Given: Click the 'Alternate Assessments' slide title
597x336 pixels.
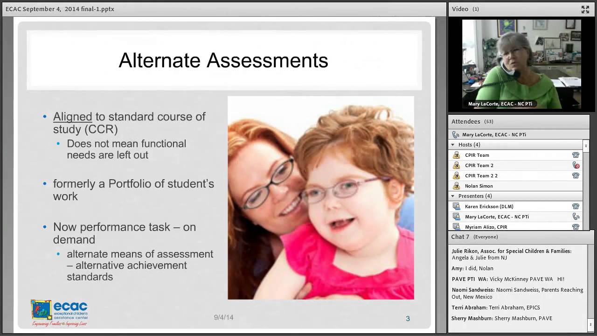Looking at the screenshot, I should [x=223, y=60].
